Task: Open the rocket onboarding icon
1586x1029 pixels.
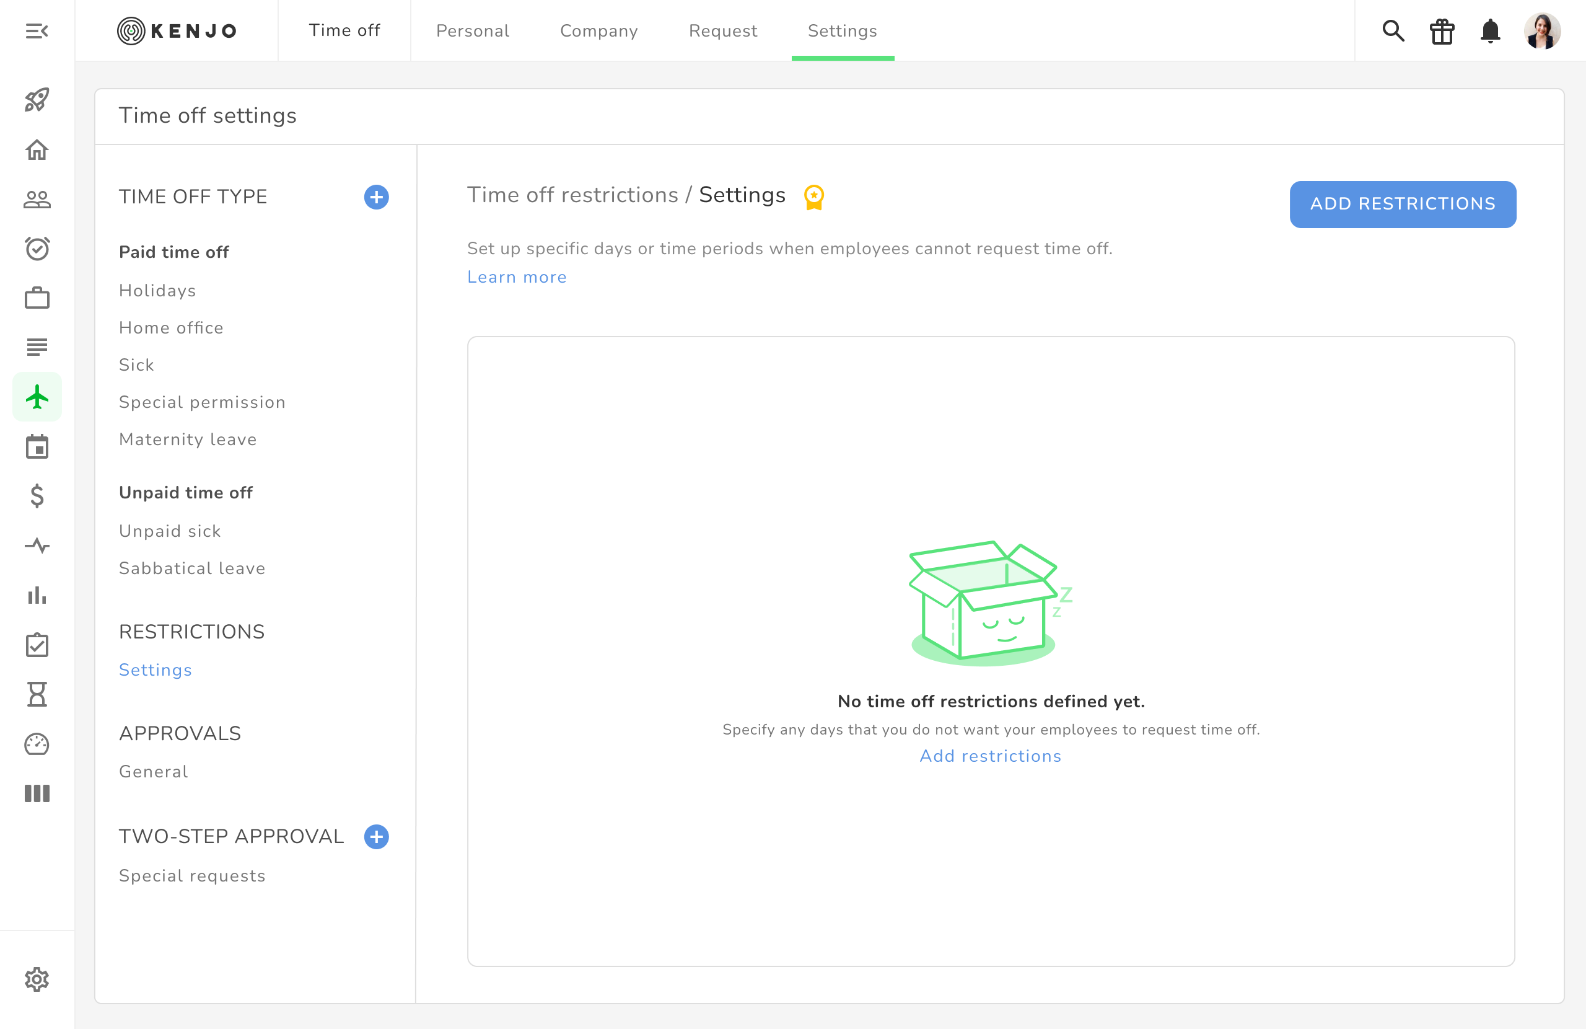Action: (37, 100)
